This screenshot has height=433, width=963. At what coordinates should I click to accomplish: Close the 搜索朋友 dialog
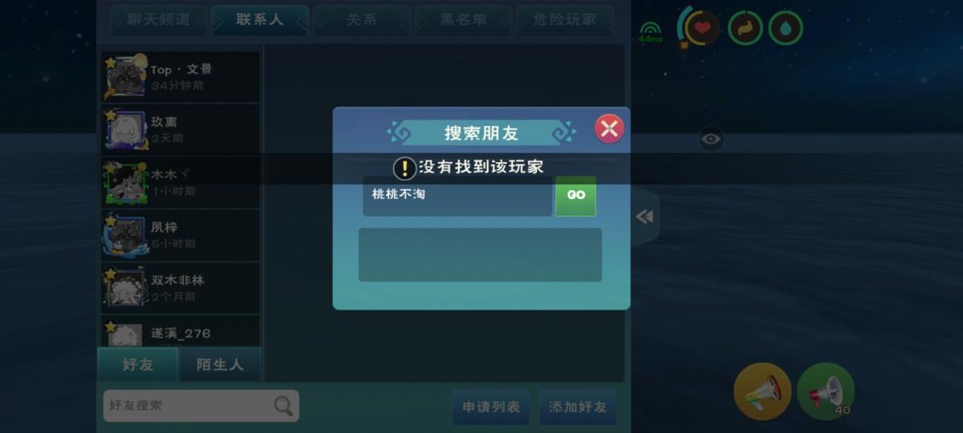click(x=609, y=128)
